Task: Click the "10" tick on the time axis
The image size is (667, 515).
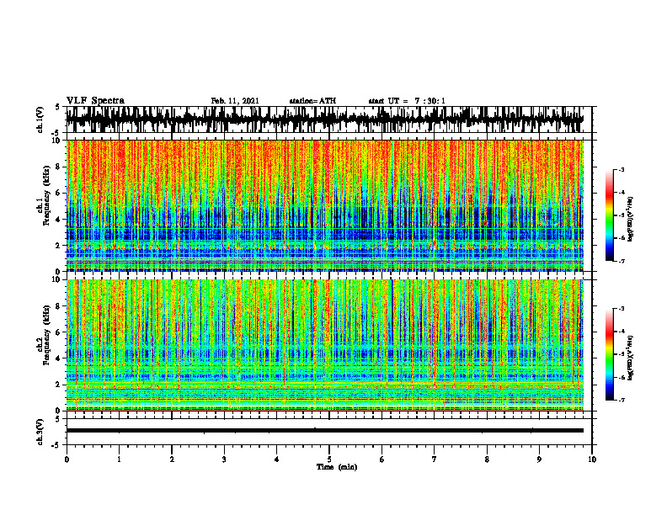Action: pyautogui.click(x=592, y=459)
